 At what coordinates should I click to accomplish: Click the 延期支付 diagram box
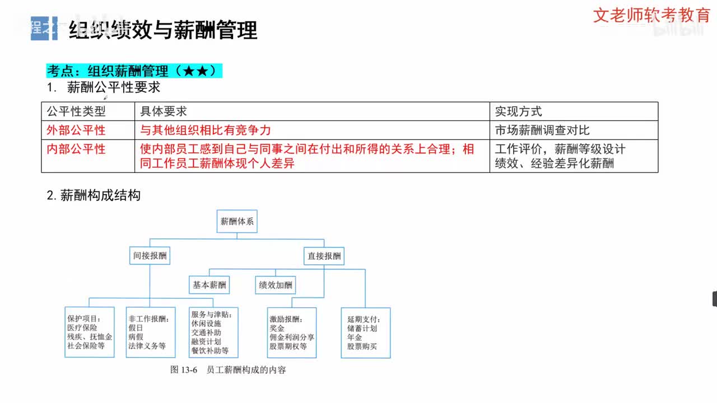tap(366, 332)
